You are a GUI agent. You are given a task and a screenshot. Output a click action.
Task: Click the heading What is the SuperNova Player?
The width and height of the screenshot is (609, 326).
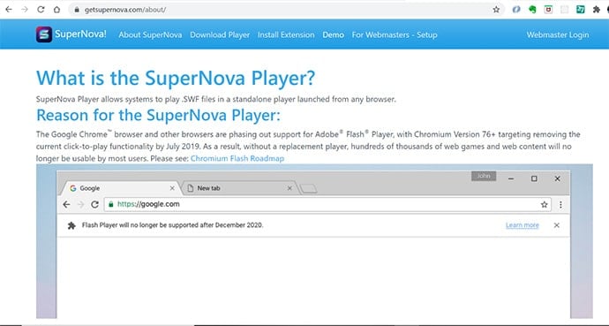[176, 78]
